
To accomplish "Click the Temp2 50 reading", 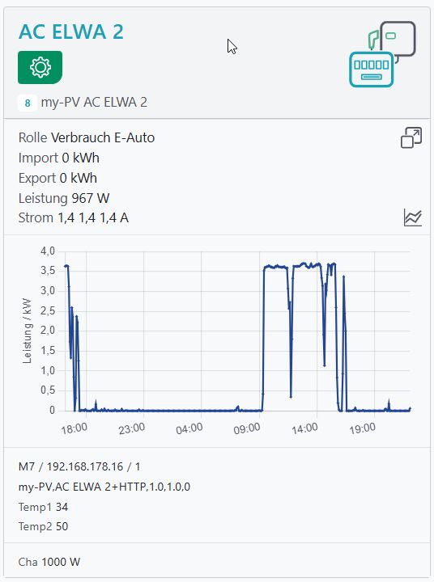I will pos(43,526).
